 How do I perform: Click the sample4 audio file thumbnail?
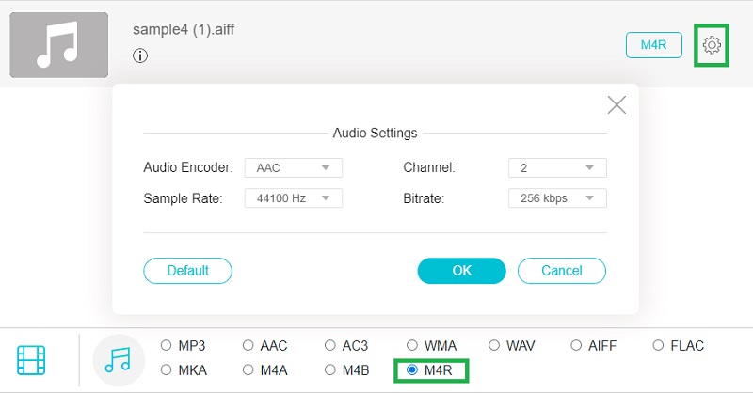[x=58, y=45]
